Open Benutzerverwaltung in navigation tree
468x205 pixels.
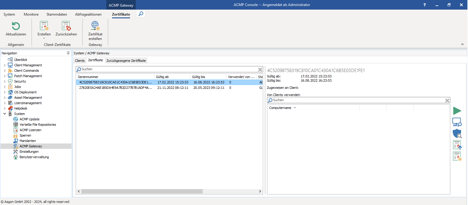pos(34,157)
